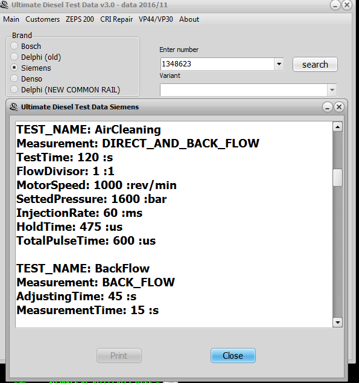Image resolution: width=359 pixels, height=383 pixels.
Task: Click inside the Variant combo box field
Action: click(244, 90)
